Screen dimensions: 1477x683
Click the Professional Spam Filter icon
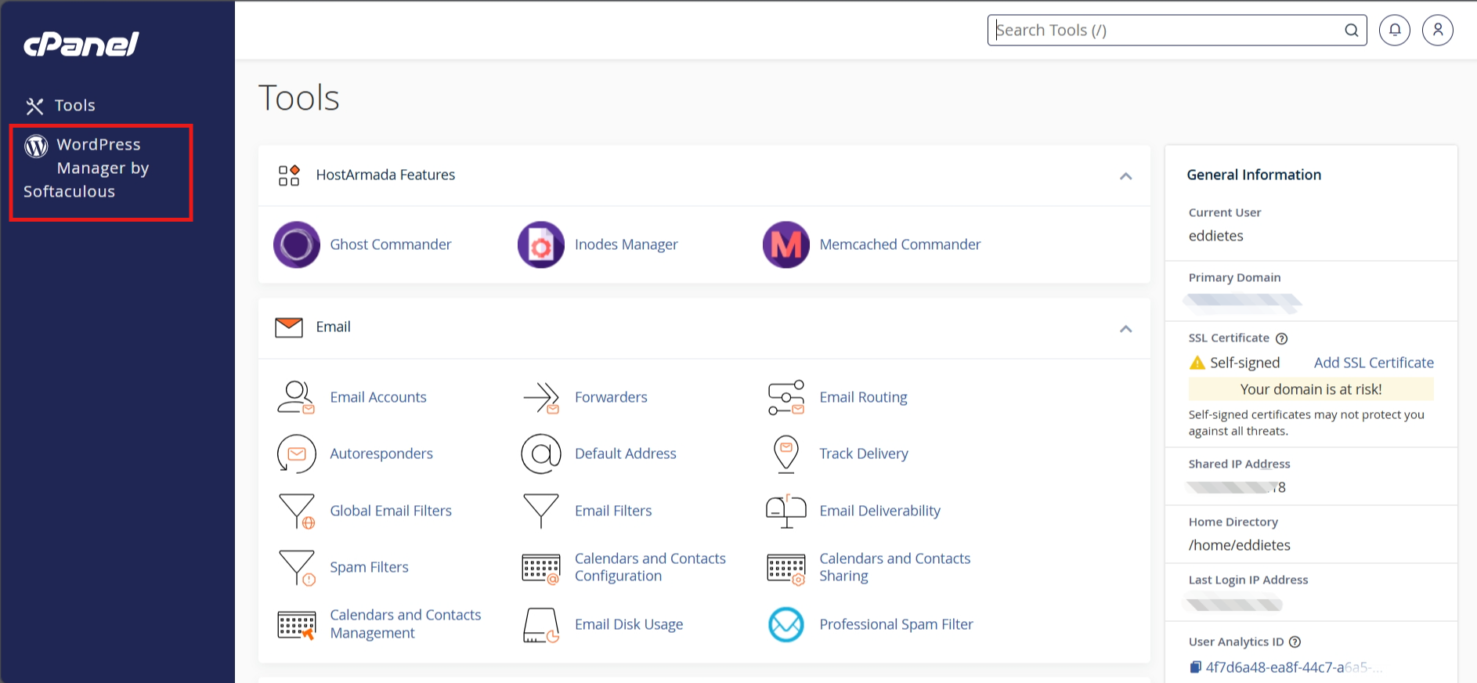[786, 624]
